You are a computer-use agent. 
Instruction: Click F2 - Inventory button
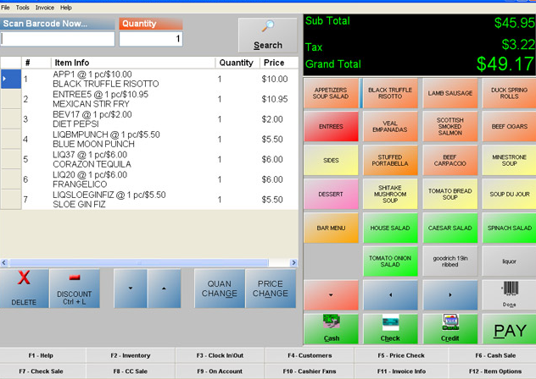coord(131,355)
